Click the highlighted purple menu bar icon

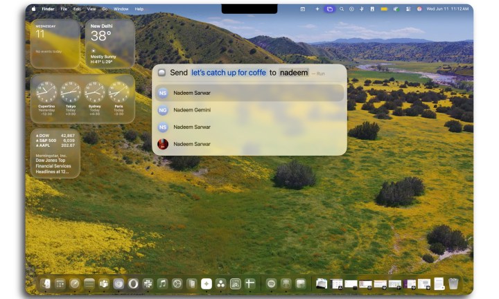(330, 9)
